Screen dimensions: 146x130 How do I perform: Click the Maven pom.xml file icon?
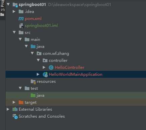click(x=21, y=19)
